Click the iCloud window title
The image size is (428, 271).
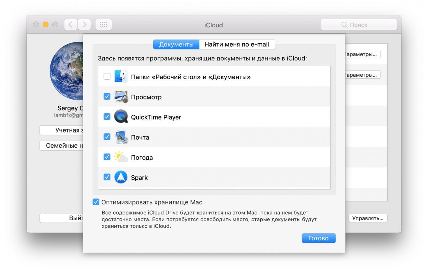213,25
